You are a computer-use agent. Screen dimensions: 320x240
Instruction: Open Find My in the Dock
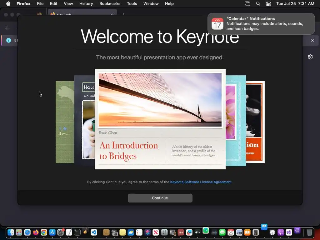pos(206,230)
